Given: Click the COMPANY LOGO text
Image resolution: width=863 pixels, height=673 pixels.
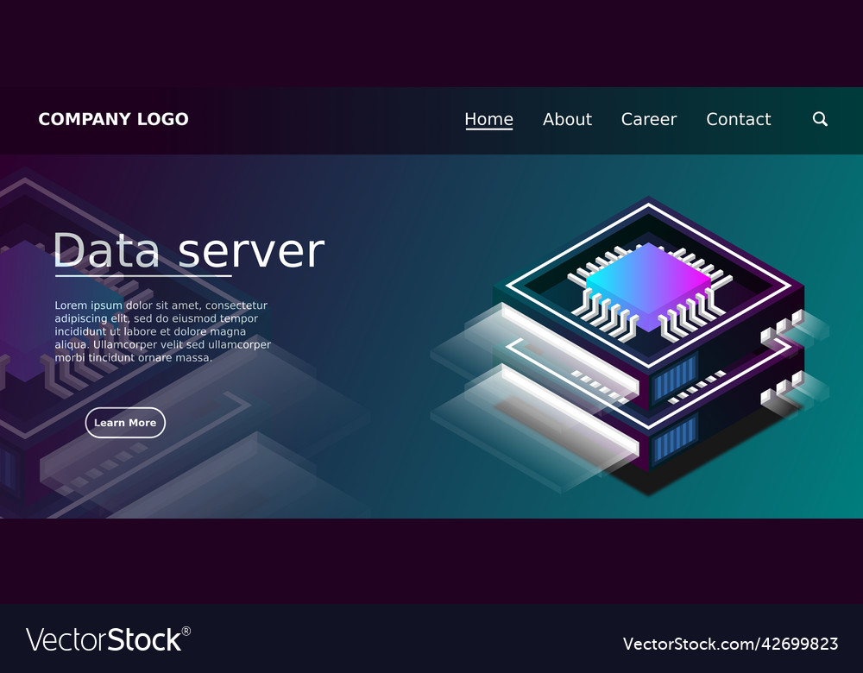Looking at the screenshot, I should tap(113, 119).
